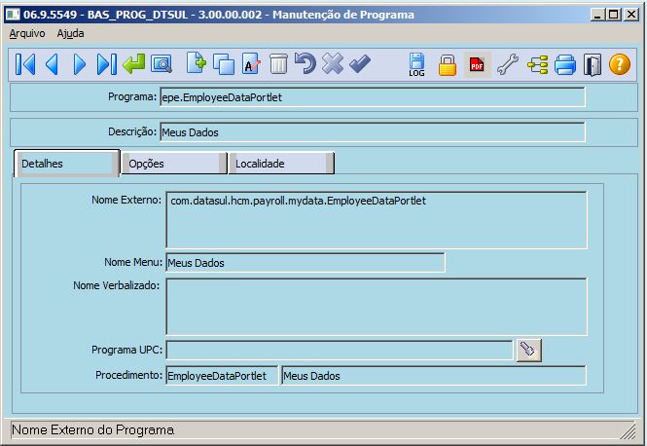This screenshot has width=647, height=446.
Task: Open the wrench settings tool
Action: pos(508,64)
